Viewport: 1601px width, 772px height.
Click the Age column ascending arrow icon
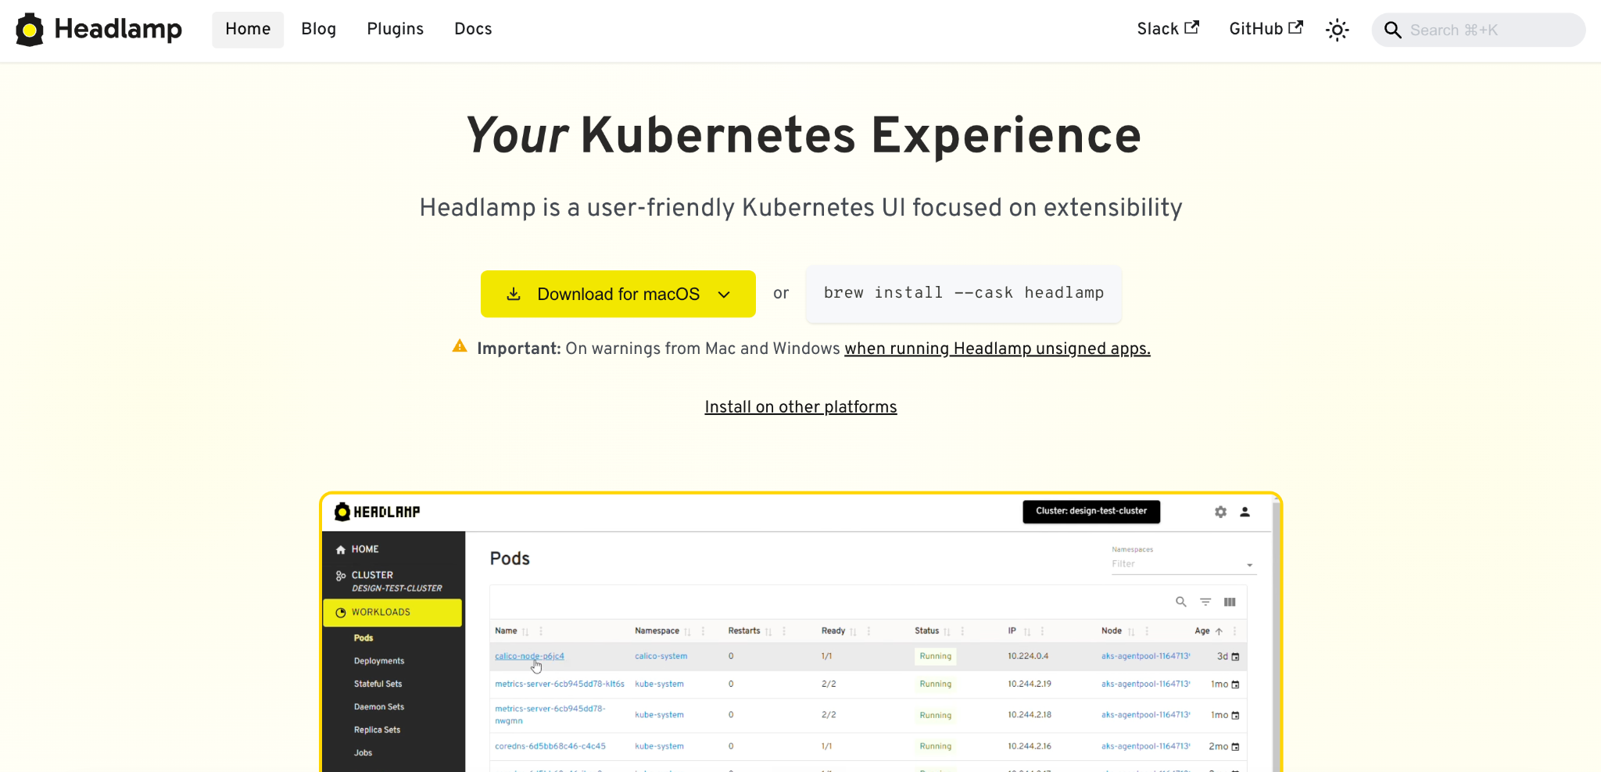[x=1219, y=631]
